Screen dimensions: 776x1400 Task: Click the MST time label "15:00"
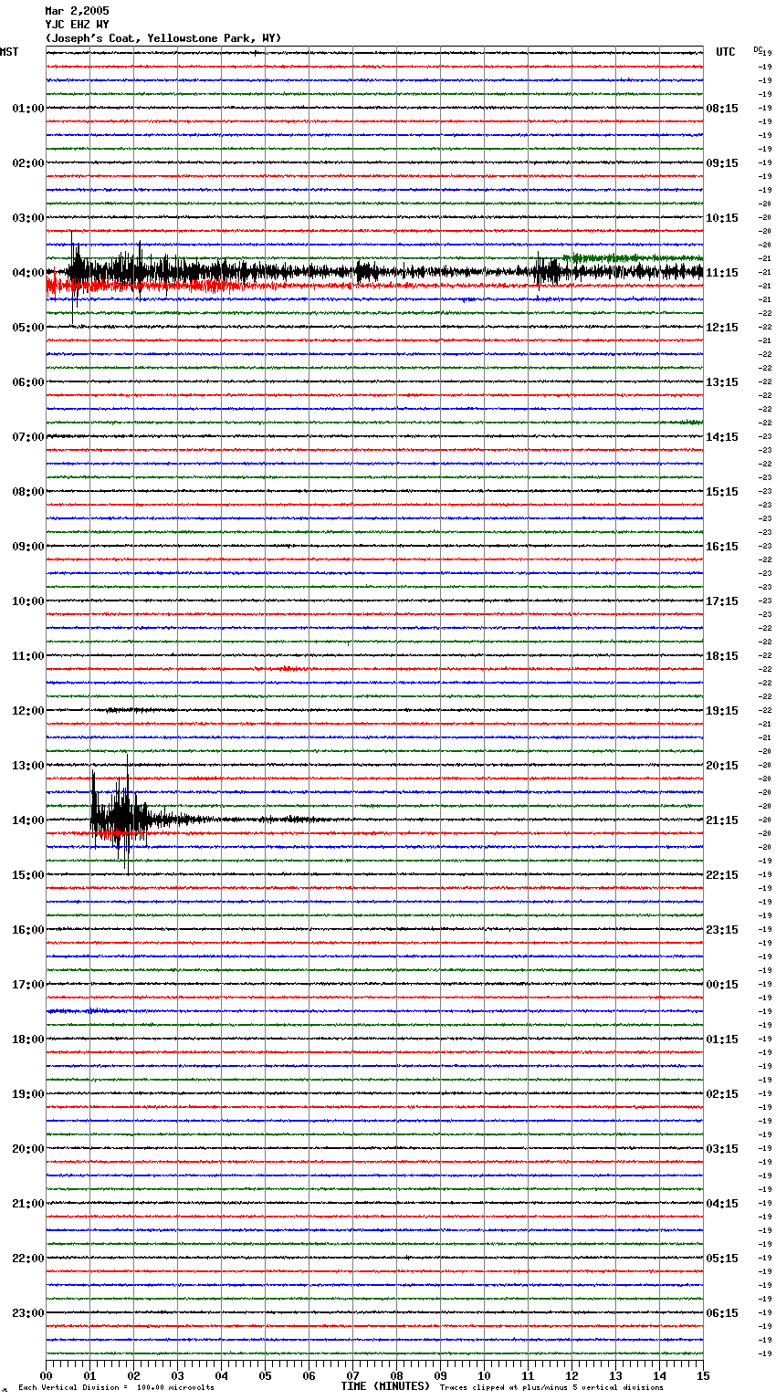pos(28,875)
